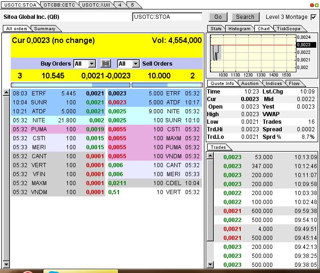Click the Trades list scroll-up arrow
Screen dimensions: 320x273
[210, 155]
